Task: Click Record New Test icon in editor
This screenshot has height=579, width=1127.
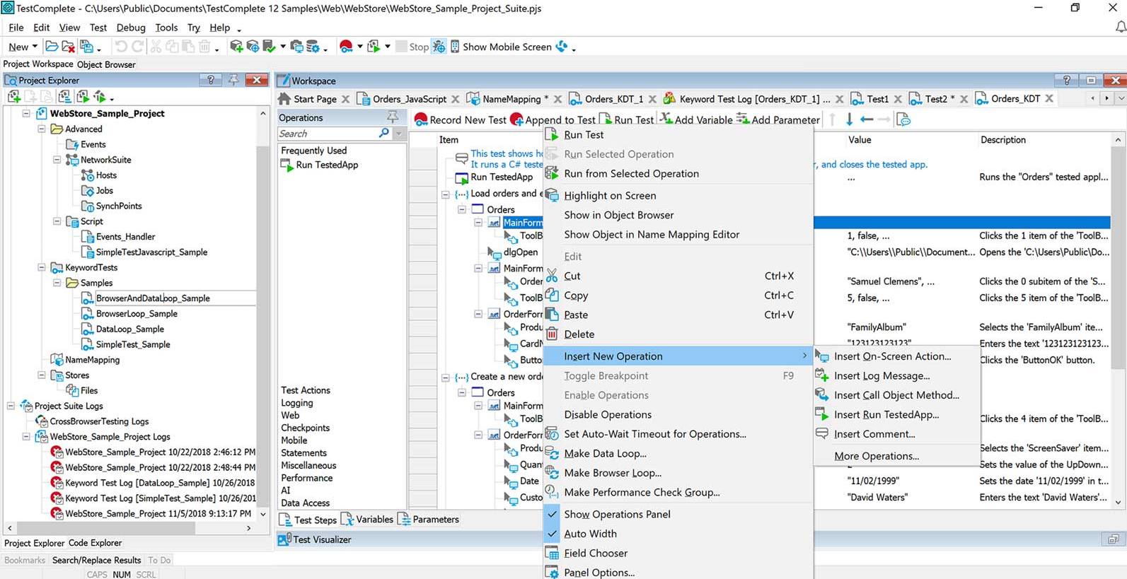Action: (421, 119)
